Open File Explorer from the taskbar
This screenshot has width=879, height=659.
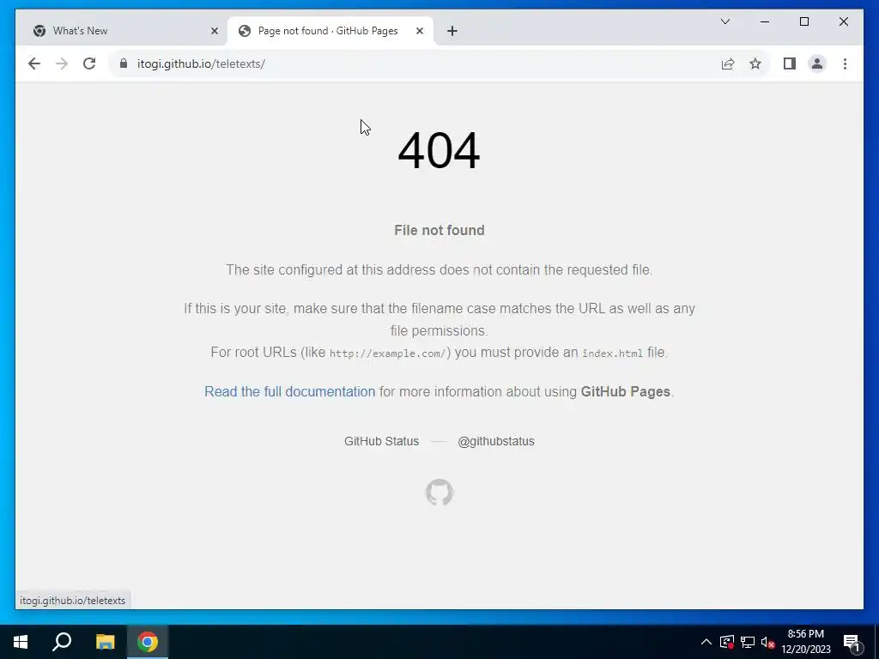(x=105, y=642)
